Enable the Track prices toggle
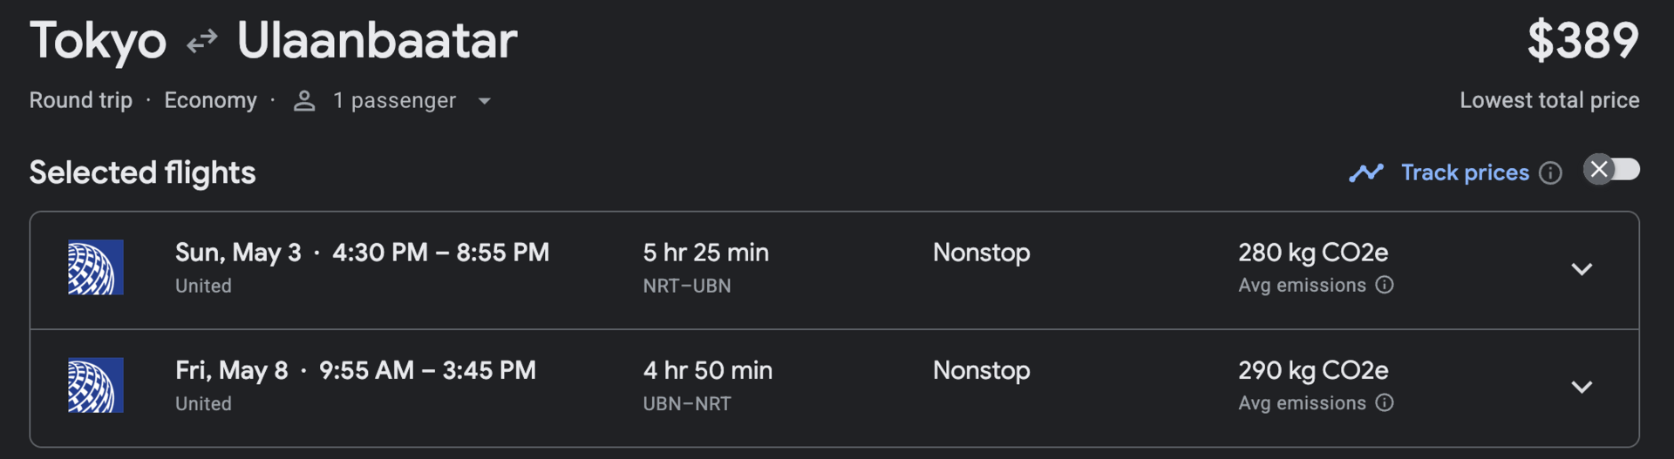Viewport: 1674px width, 459px height. tap(1611, 169)
